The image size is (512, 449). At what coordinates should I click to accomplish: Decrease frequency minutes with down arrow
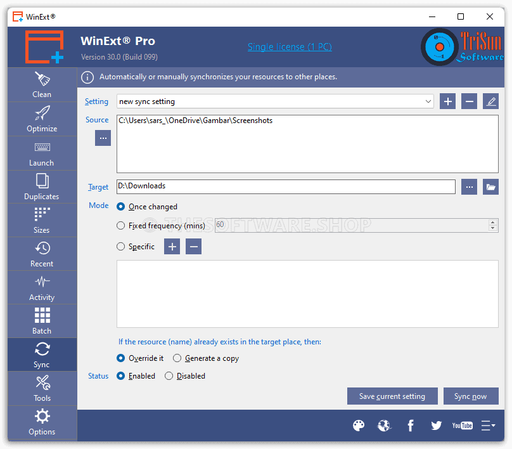(493, 228)
